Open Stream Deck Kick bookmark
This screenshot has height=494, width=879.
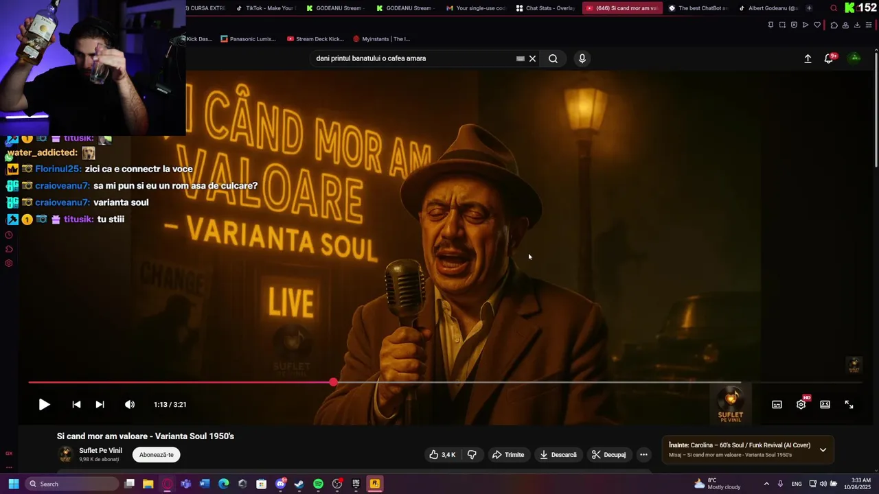(x=315, y=39)
